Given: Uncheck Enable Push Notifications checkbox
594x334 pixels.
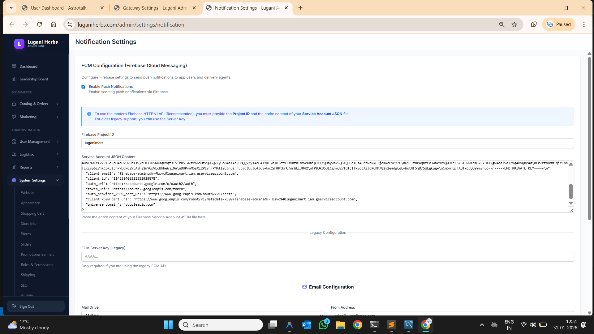Looking at the screenshot, I should click(x=84, y=87).
